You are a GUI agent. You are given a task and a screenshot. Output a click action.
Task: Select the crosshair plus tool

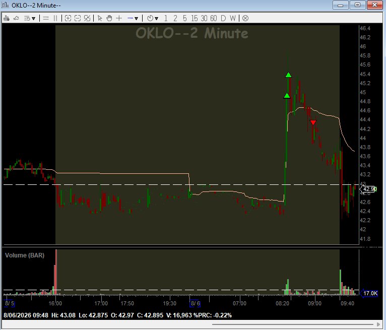119,18
